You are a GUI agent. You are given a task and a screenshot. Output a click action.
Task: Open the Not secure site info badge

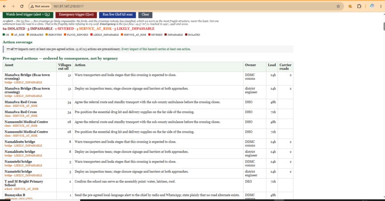pos(40,6)
